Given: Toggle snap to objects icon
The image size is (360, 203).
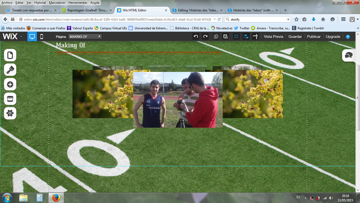Looking at the screenshot, I should point(246,37).
